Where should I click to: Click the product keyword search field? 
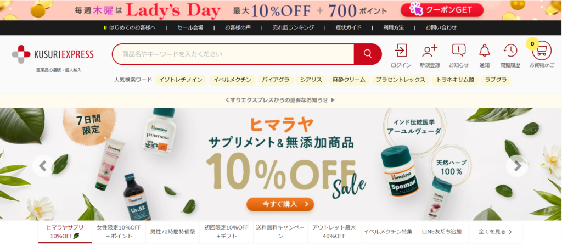coord(233,54)
